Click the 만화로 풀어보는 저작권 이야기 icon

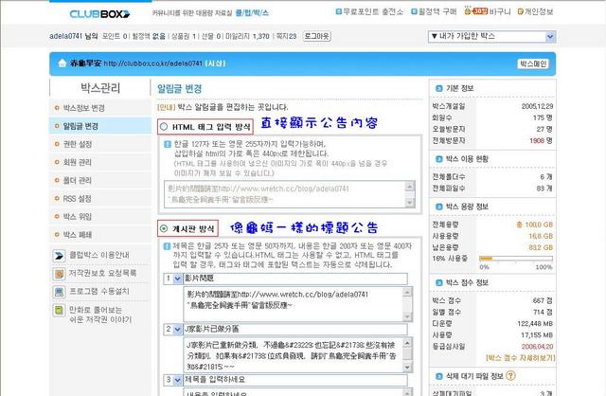click(59, 310)
